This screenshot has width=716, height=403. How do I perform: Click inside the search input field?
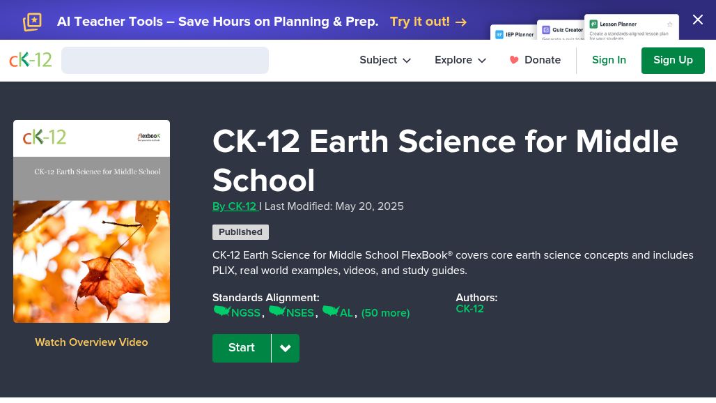coord(164,60)
